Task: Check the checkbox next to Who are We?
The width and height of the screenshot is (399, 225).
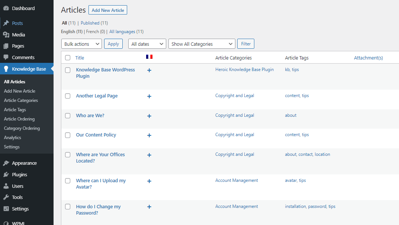Action: click(x=67, y=116)
